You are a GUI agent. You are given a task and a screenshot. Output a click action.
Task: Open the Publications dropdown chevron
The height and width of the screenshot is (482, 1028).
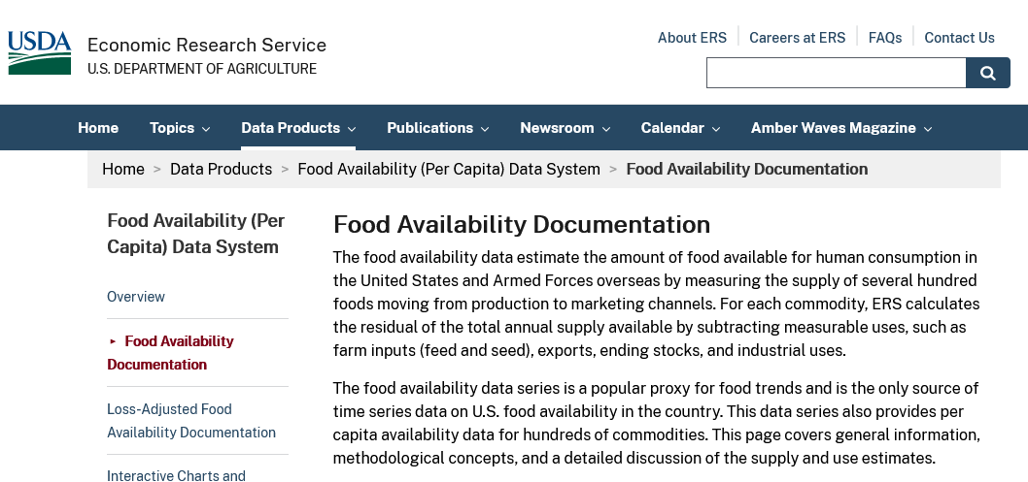click(485, 129)
